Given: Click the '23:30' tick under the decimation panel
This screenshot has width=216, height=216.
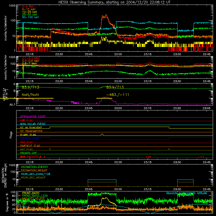Looking at the screenshot, I should (177, 189).
